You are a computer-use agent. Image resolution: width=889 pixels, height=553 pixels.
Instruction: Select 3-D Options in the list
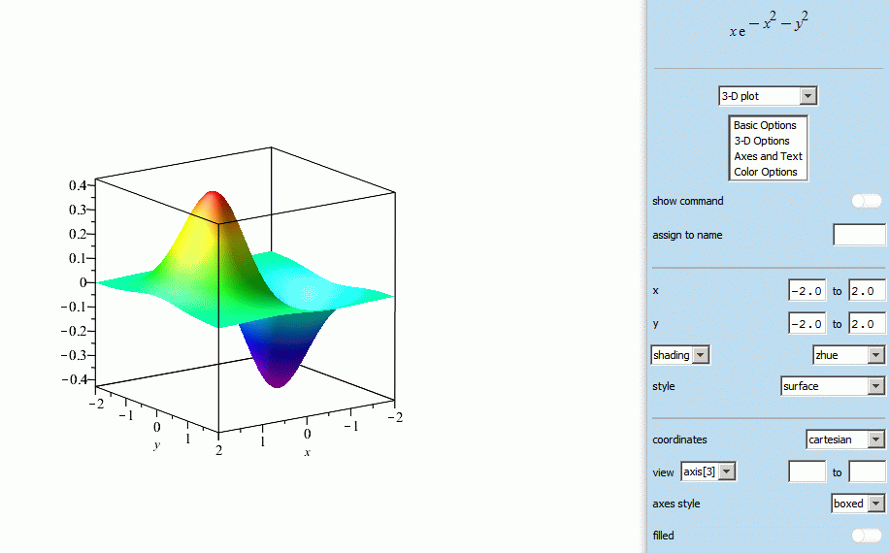762,141
